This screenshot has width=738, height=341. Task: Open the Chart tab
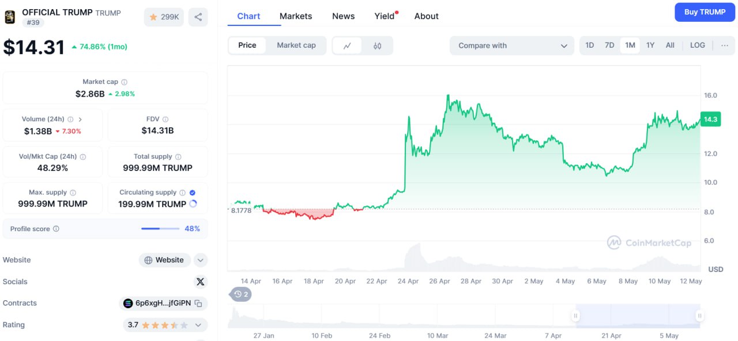248,16
